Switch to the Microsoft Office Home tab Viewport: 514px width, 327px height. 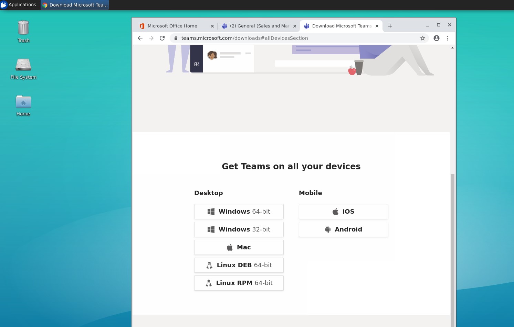172,26
